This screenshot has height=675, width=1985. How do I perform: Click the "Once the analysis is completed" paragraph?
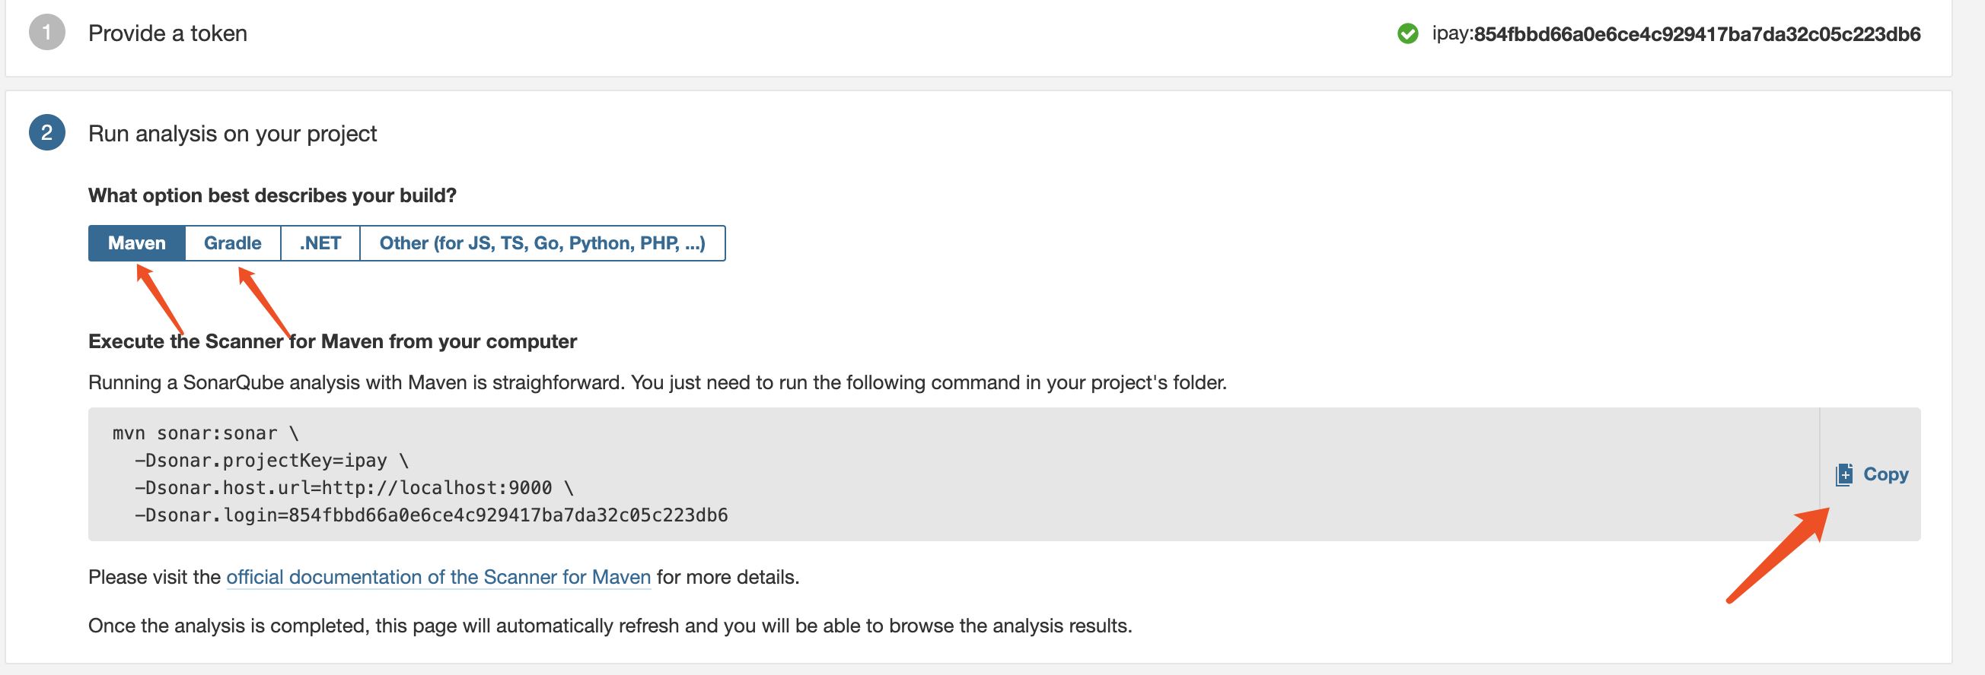[x=610, y=626]
